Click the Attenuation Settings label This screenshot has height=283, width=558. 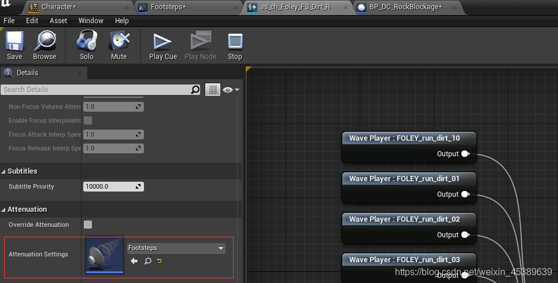coord(38,254)
